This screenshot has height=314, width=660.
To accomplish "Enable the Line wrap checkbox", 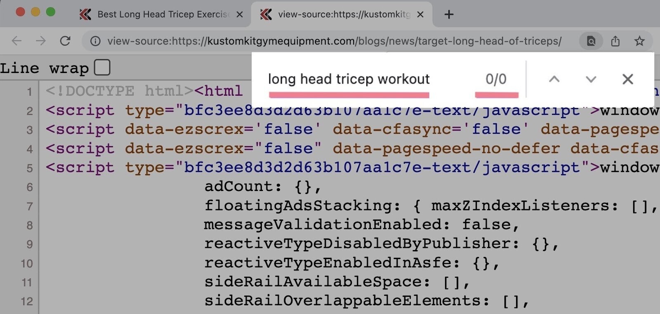I will tap(102, 67).
